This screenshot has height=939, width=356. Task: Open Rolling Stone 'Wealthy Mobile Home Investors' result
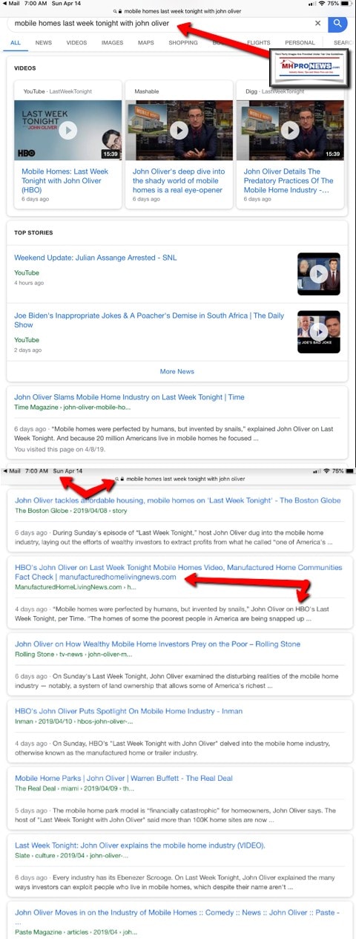(157, 644)
